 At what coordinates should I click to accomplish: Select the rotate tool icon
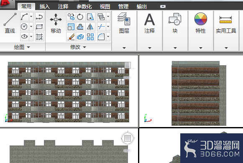pyautogui.click(x=80, y=17)
